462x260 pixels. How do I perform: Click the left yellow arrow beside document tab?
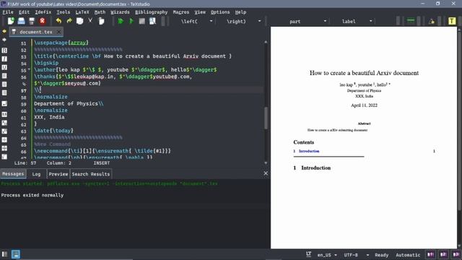coord(4,31)
